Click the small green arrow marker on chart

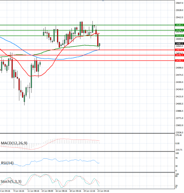coord(42,54)
